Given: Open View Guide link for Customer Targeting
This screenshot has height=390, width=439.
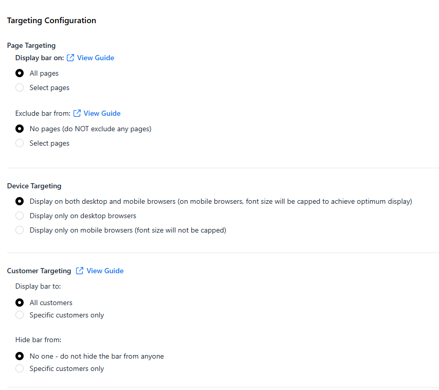Looking at the screenshot, I should [x=105, y=271].
